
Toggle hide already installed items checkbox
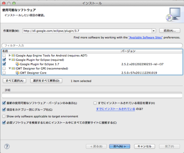[x=95, y=103]
